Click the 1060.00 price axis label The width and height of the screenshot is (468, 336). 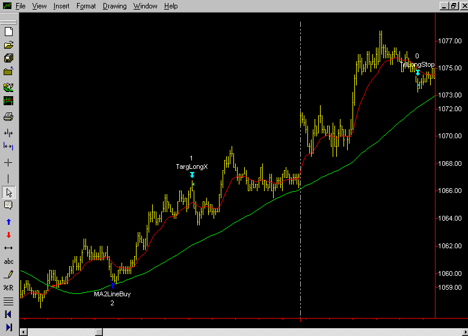pos(450,273)
